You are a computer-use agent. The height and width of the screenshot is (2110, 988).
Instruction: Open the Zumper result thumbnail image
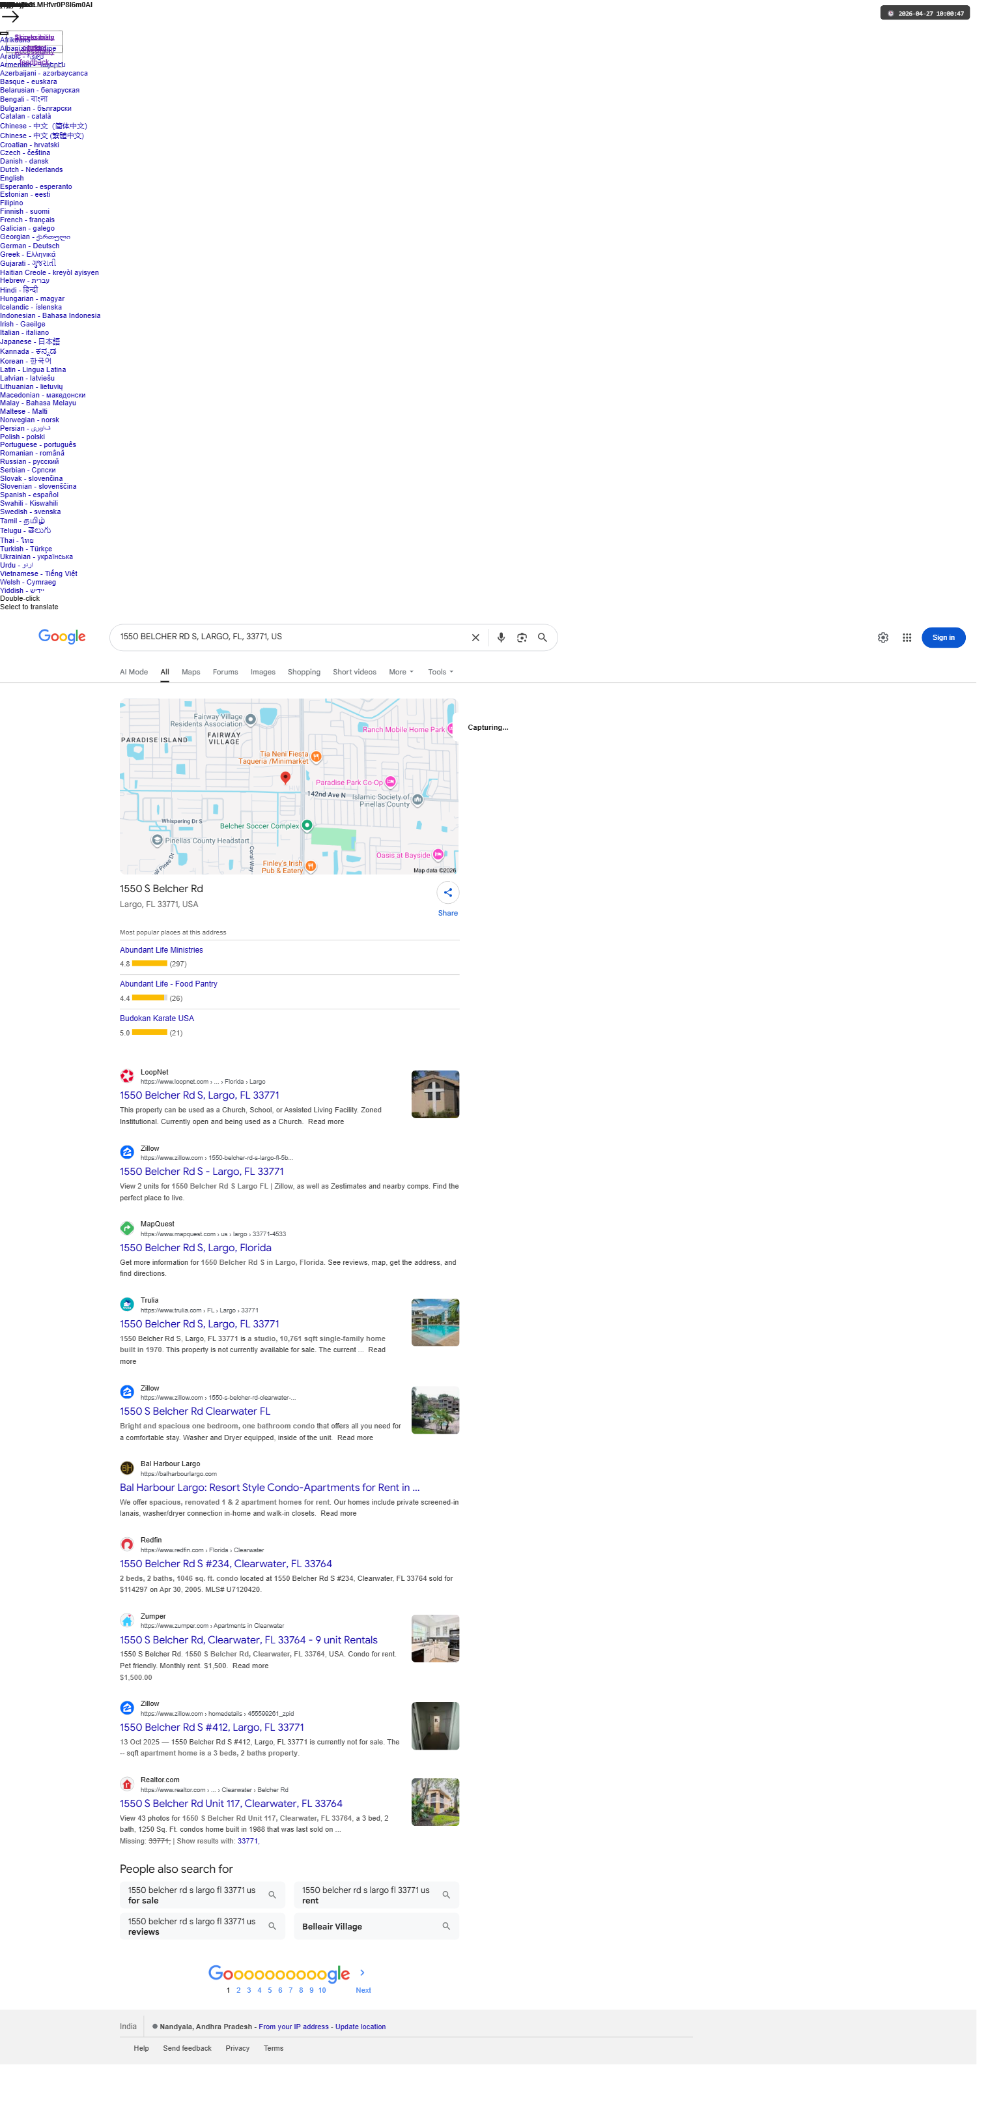coord(436,1639)
